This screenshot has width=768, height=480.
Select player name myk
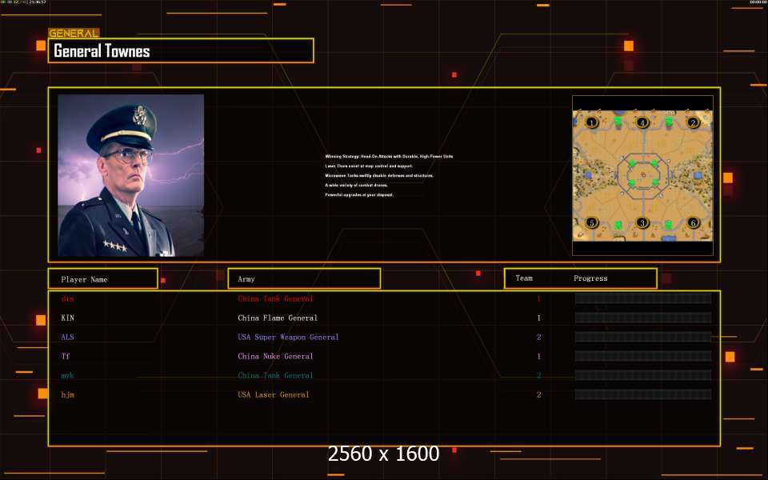coord(67,376)
